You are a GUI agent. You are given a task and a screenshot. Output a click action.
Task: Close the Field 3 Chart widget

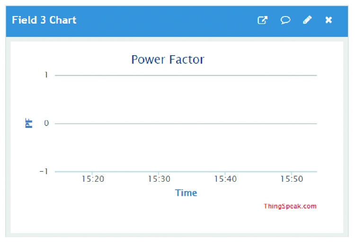(x=329, y=20)
